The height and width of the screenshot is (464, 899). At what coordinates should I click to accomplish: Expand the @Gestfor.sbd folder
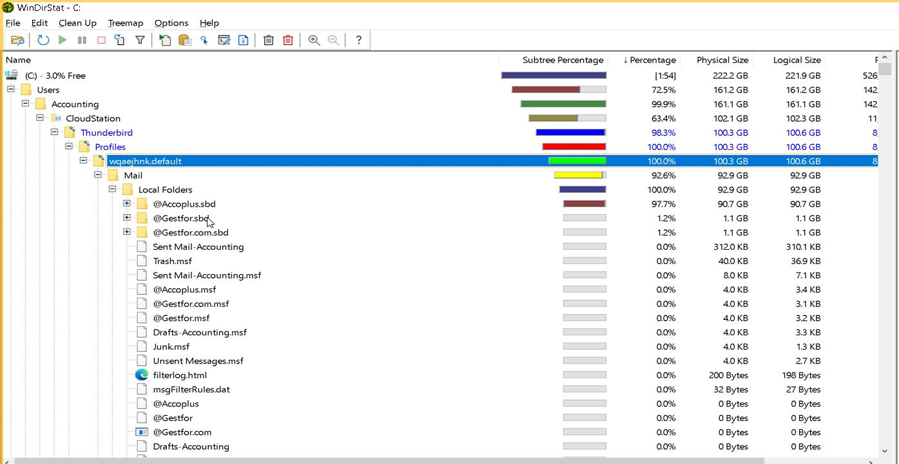click(x=127, y=218)
